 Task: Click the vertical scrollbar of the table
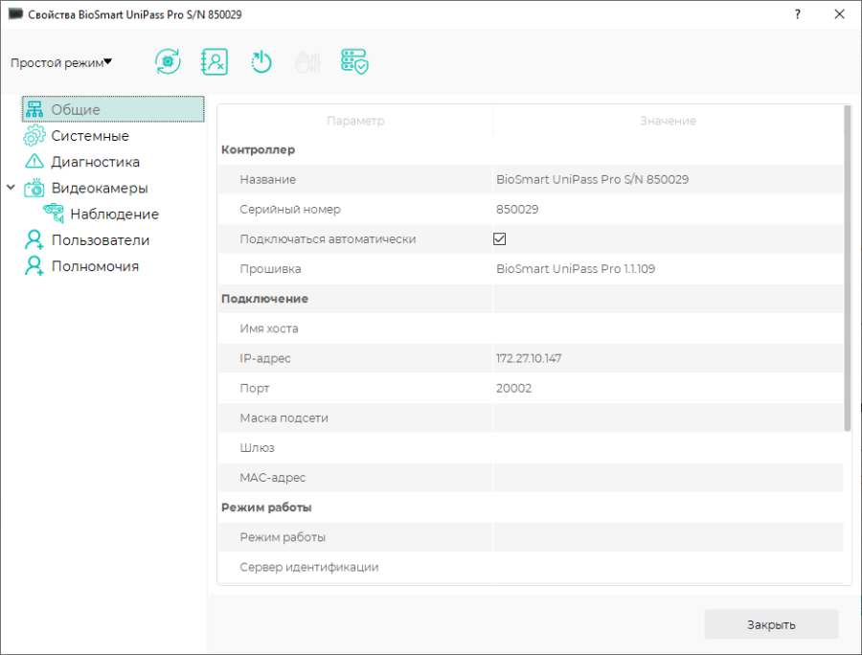tap(848, 268)
